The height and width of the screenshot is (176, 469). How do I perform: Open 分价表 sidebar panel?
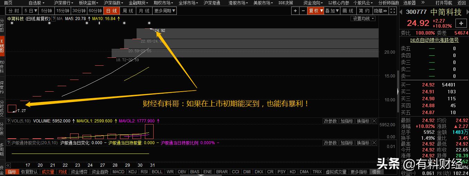point(2,129)
